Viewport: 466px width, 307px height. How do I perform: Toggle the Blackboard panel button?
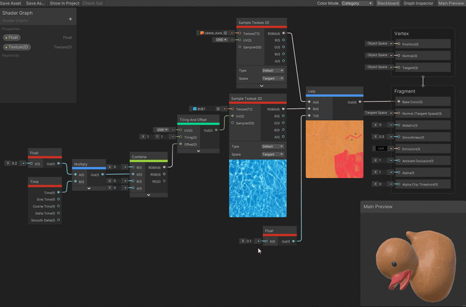388,3
